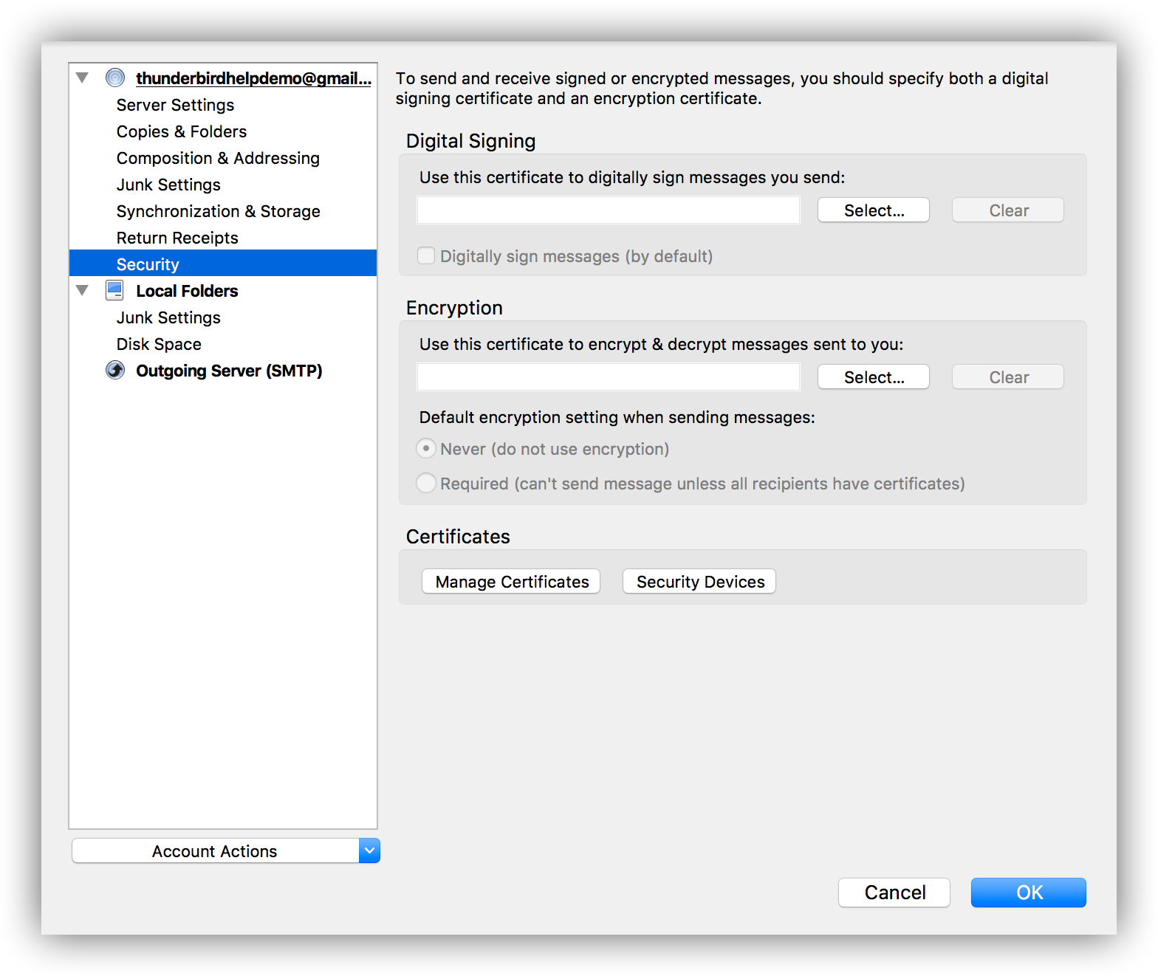Open Disk Space settings
The width and height of the screenshot is (1158, 976).
pos(159,344)
